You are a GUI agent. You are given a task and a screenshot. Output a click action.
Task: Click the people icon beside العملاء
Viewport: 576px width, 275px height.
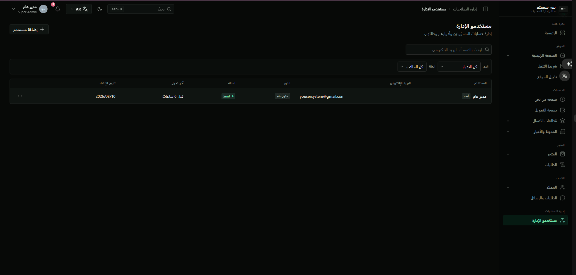pyautogui.click(x=563, y=187)
